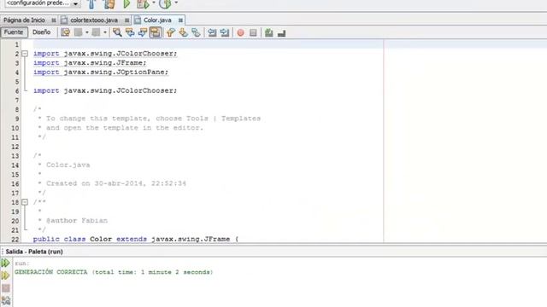Click yellow Re-run with options icon in output
Viewport: 547px width, 307px height.
pos(6,275)
